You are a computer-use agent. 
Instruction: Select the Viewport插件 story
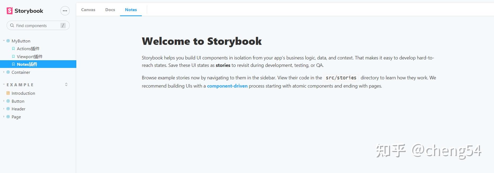click(x=38, y=57)
